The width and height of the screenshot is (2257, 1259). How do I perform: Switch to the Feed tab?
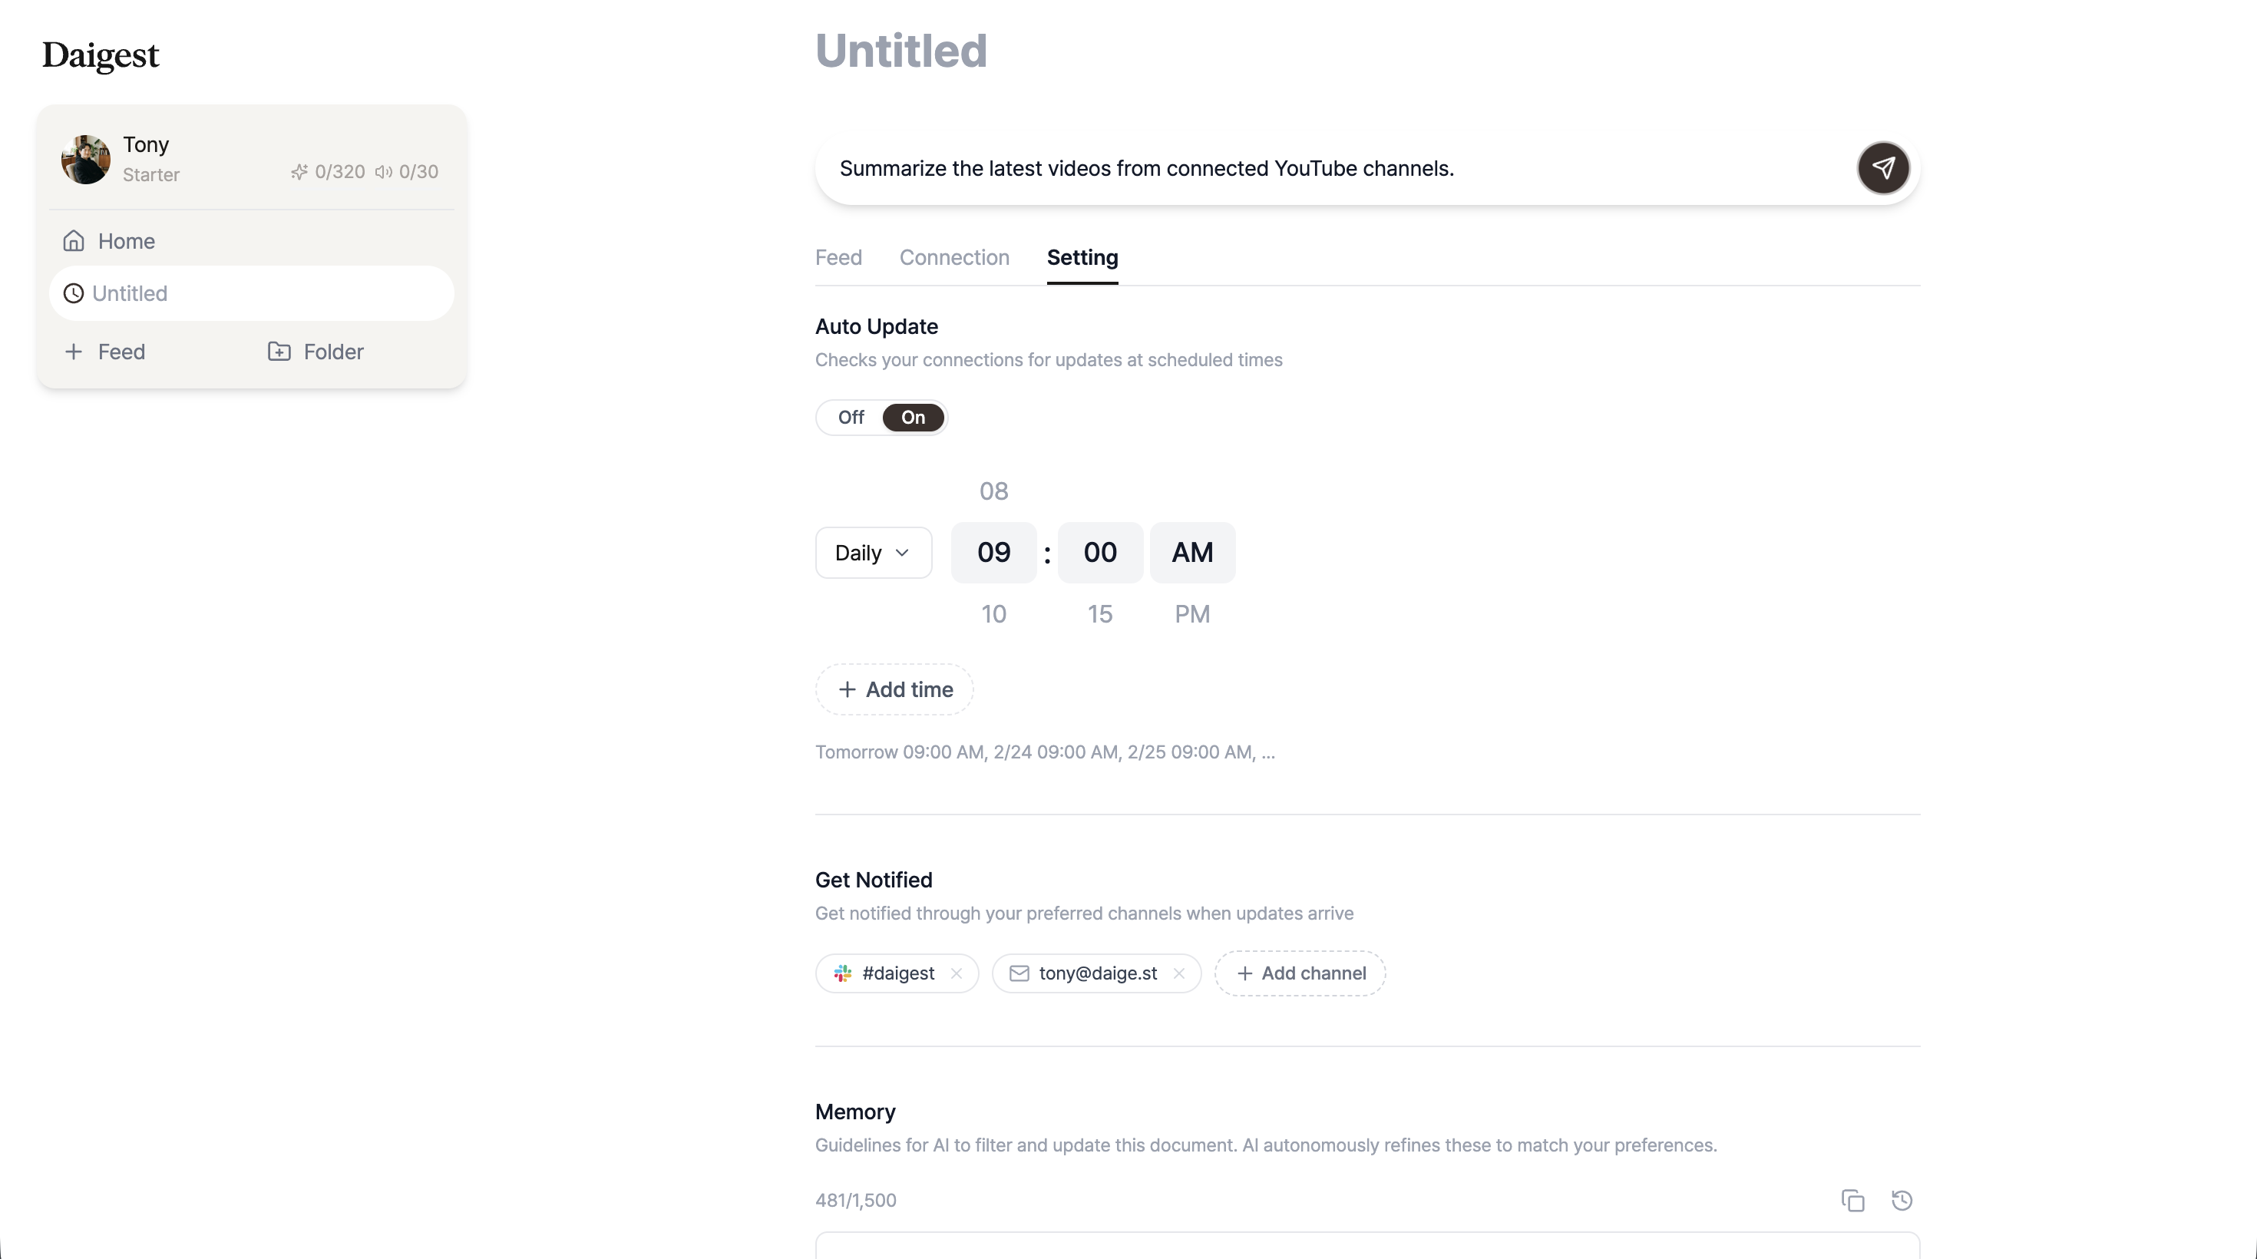(x=838, y=258)
